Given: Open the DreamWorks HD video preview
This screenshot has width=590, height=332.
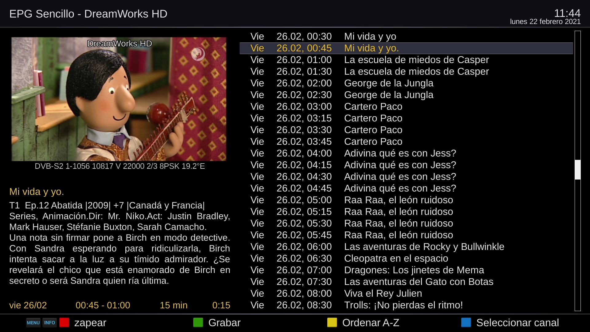Looking at the screenshot, I should pyautogui.click(x=119, y=99).
